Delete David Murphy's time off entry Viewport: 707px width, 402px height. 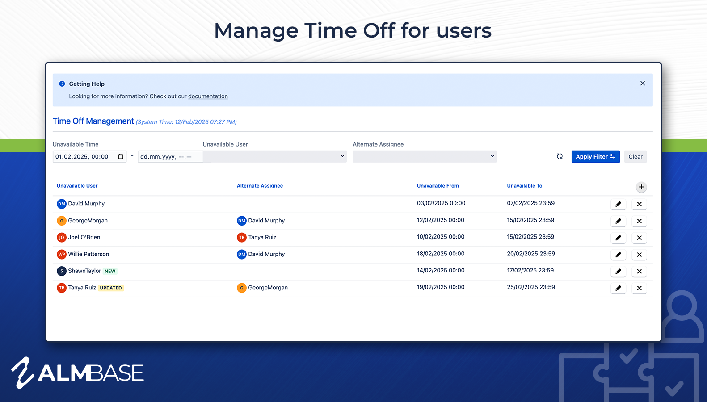coord(639,204)
